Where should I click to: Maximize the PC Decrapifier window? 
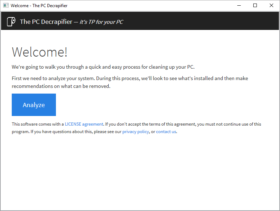click(255, 6)
